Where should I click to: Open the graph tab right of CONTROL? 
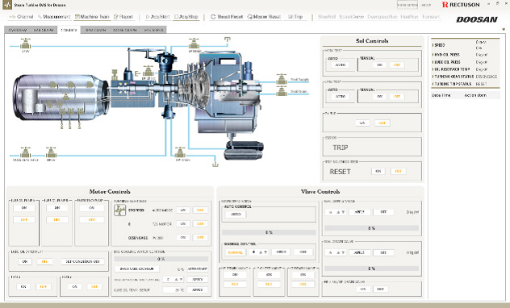point(95,30)
